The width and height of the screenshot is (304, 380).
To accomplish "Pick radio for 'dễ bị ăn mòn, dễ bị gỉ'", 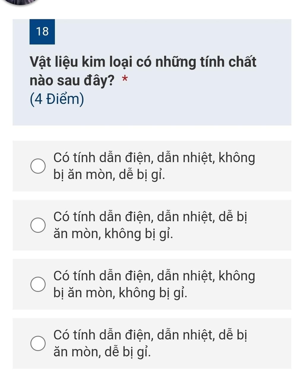I will point(38,343).
